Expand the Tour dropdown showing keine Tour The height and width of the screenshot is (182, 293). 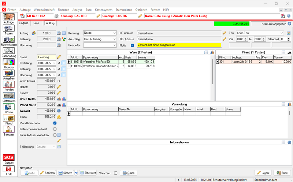click(281, 33)
